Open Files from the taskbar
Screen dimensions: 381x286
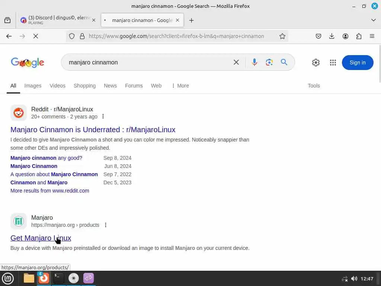[29, 278]
